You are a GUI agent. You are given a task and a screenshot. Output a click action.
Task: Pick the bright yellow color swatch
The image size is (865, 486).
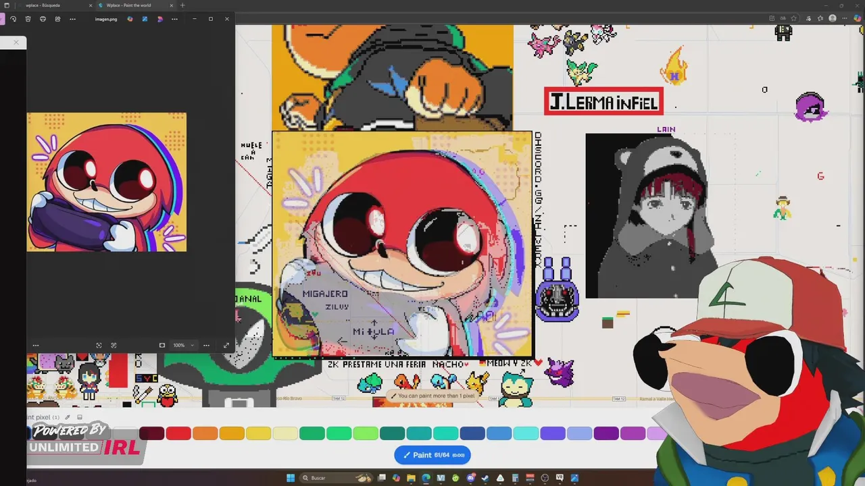coord(259,433)
